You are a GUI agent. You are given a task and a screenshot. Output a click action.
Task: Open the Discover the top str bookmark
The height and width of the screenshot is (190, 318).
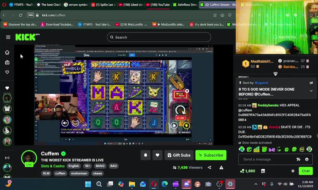tap(20, 25)
